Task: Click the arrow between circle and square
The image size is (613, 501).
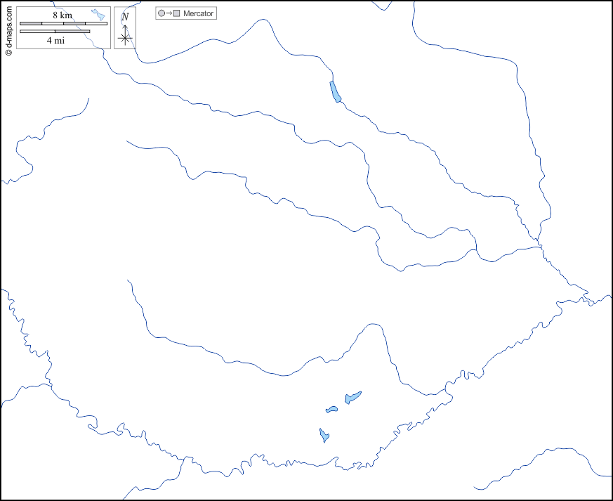Action: pyautogui.click(x=169, y=13)
